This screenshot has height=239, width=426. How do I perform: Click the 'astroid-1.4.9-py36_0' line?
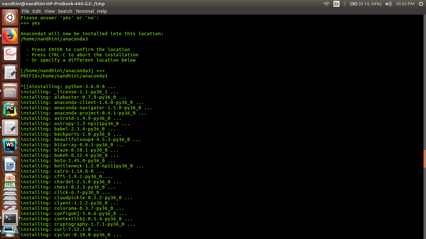(71, 118)
